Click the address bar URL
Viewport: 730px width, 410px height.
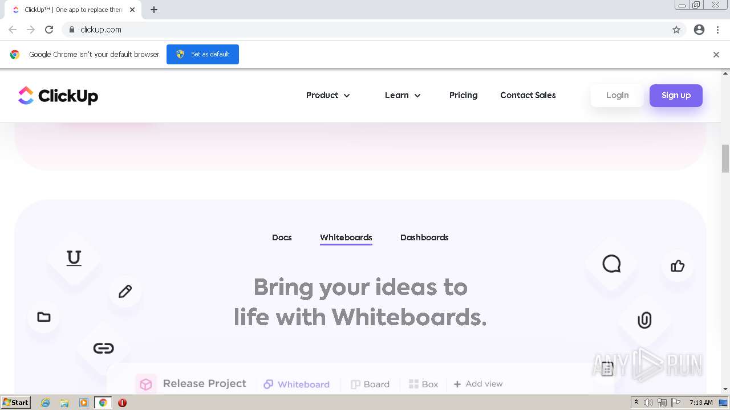click(x=101, y=30)
